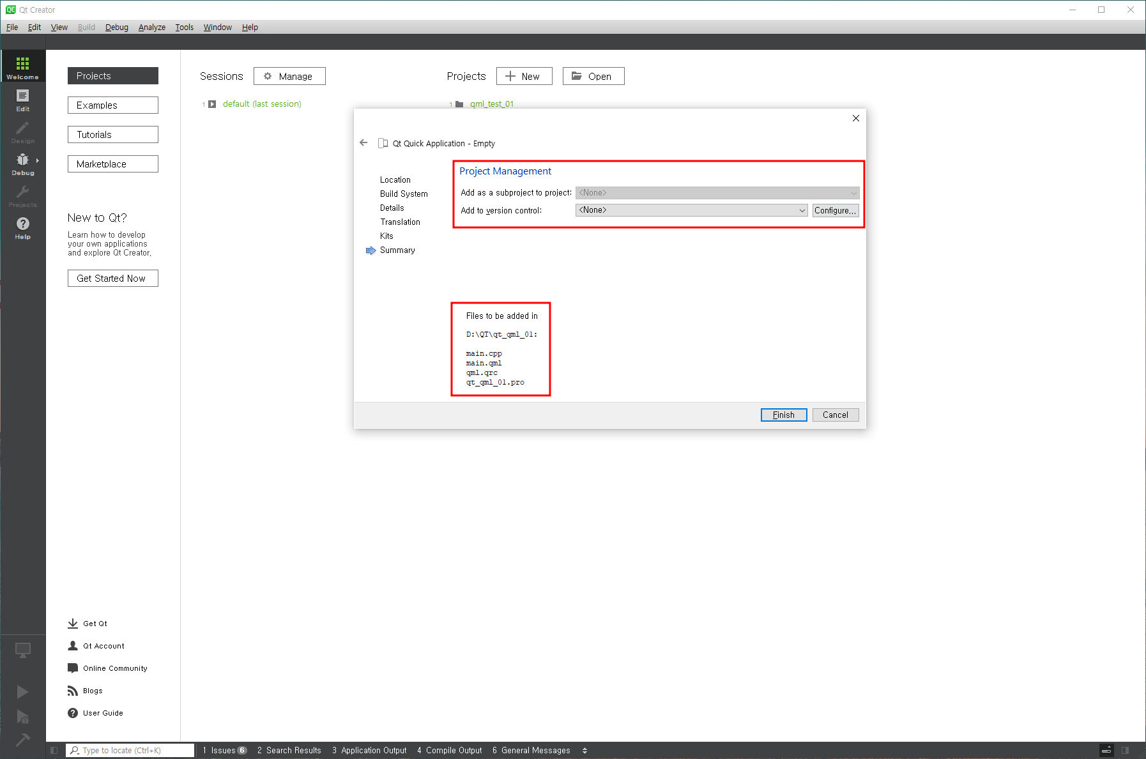Select the Projects welcome tab
The image size is (1146, 759).
coord(113,75)
